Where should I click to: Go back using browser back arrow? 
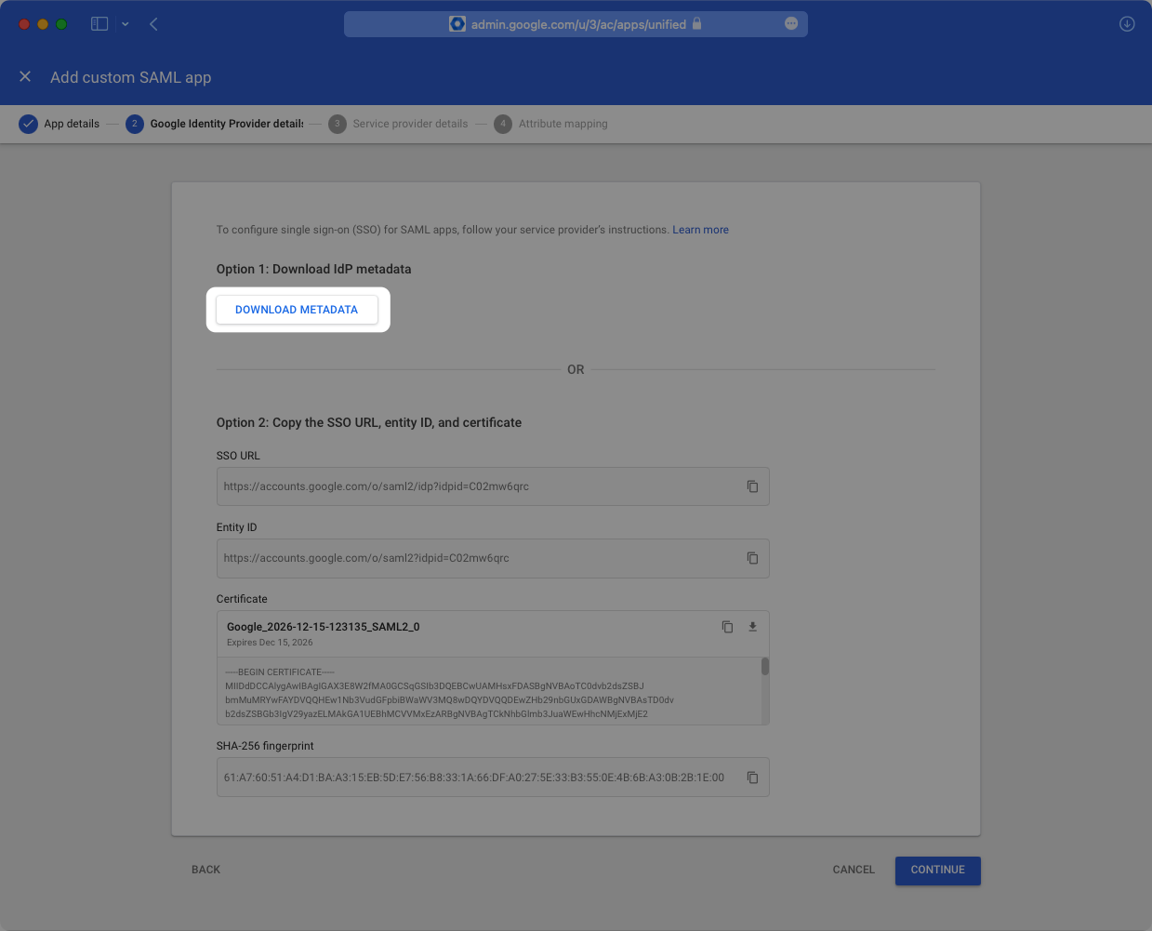click(x=153, y=24)
